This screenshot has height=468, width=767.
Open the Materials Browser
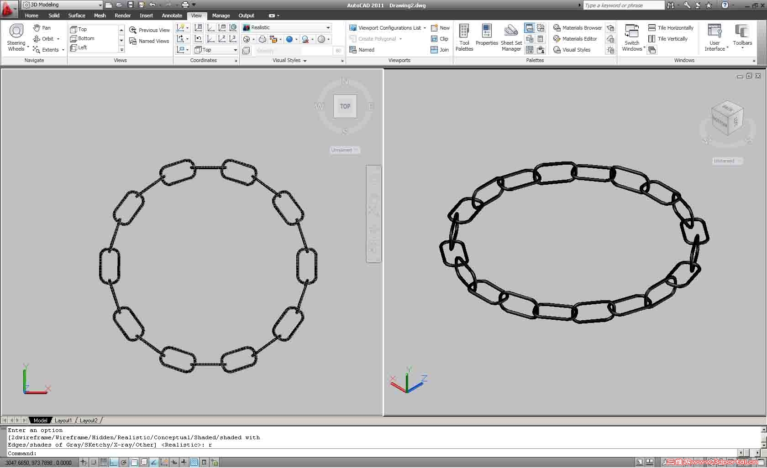click(x=578, y=28)
